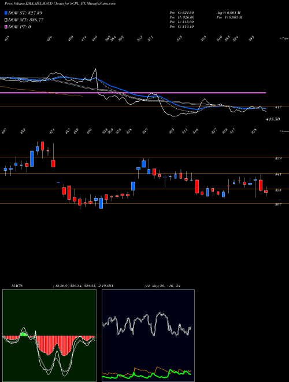The image size is (289, 382).
Task: Click the Pre O: 321.60 value
Action: (181, 13)
